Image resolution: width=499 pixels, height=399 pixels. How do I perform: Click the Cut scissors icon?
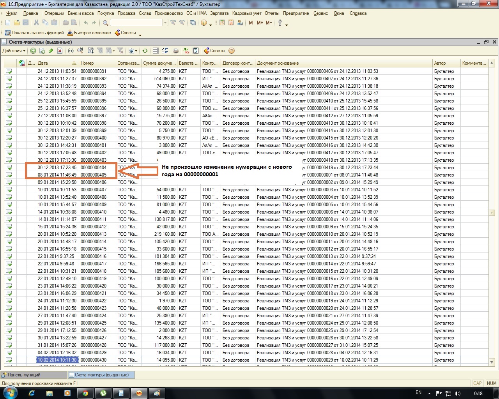36,23
